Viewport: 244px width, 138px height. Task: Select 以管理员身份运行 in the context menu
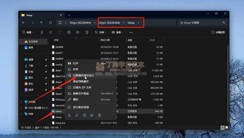click(x=83, y=75)
